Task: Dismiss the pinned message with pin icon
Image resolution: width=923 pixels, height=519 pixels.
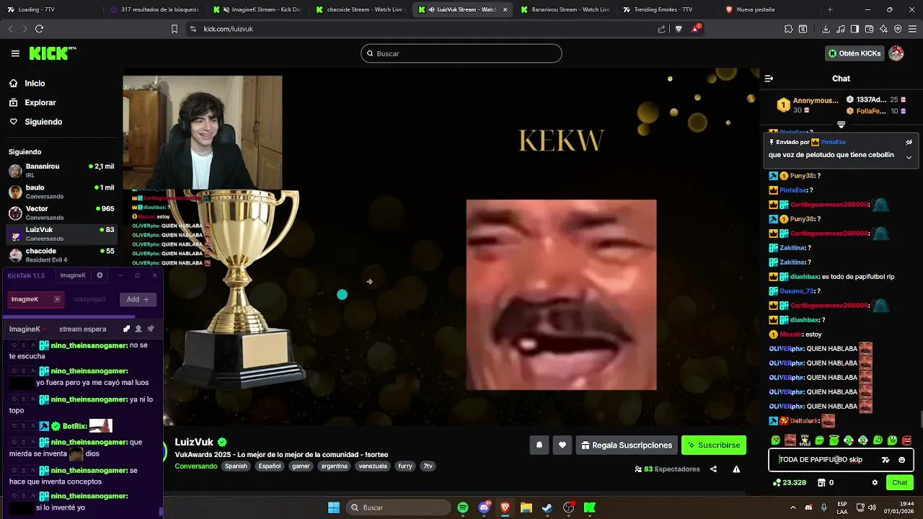Action: pos(909,142)
